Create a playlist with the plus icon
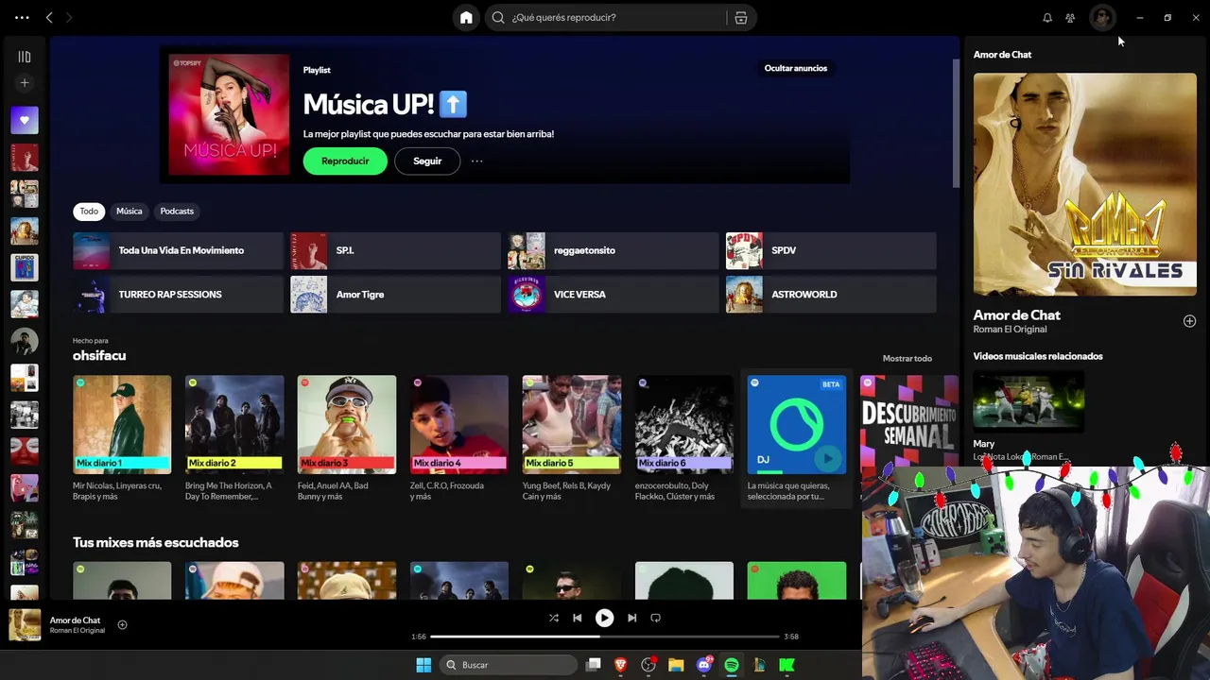 pos(25,83)
